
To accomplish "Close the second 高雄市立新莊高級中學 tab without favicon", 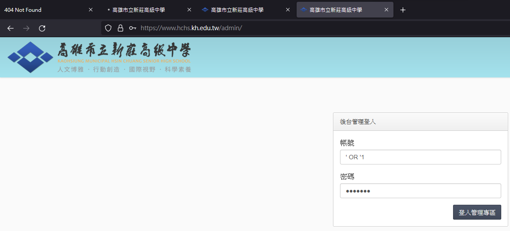I will coord(189,10).
